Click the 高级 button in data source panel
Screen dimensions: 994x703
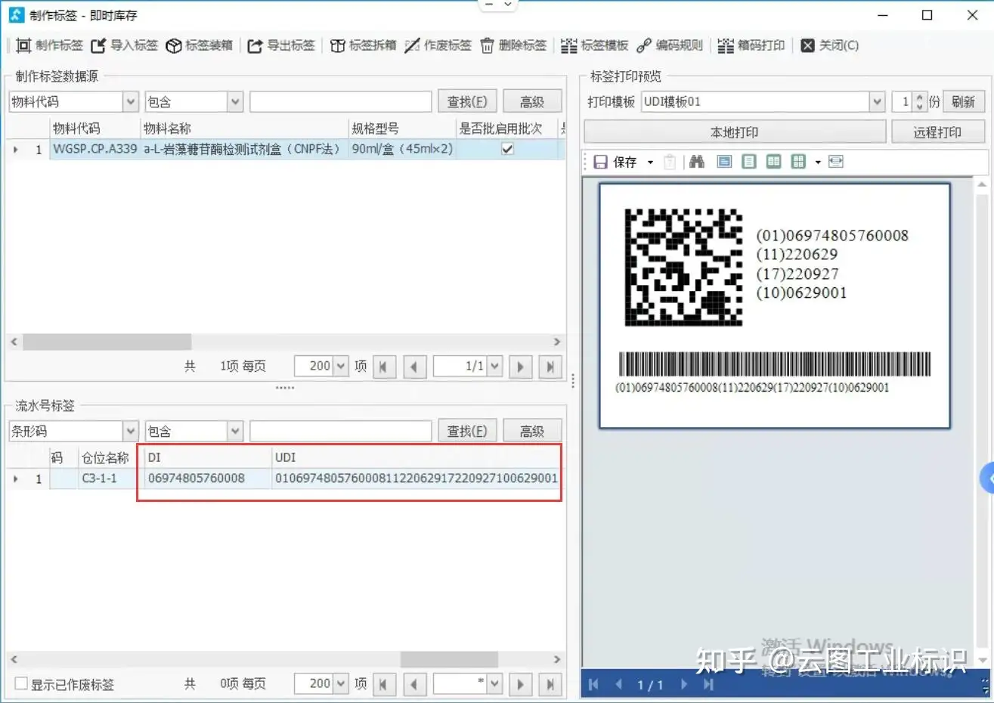pos(532,101)
